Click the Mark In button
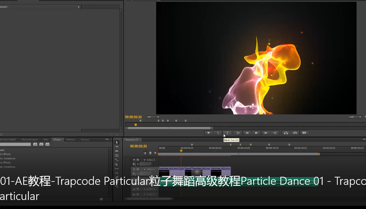The height and width of the screenshot is (209, 366). [x=218, y=133]
